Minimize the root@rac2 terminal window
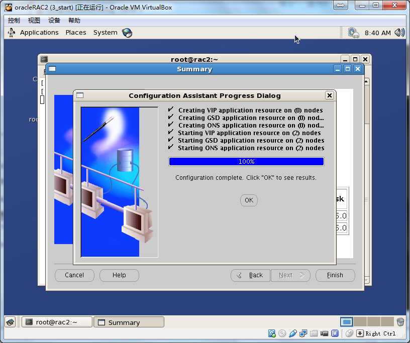410x343 pixels. click(345, 59)
